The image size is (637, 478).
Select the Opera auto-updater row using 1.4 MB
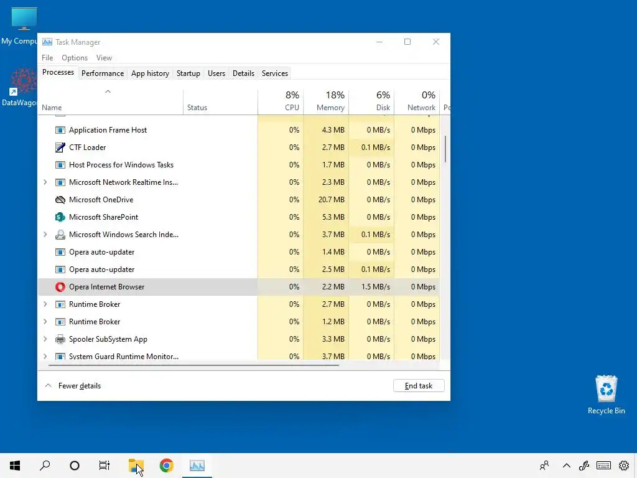(x=239, y=252)
